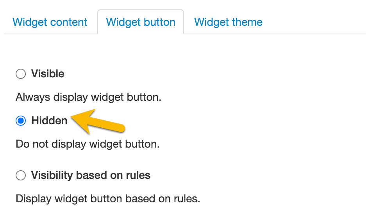Select the Visible radio button
The height and width of the screenshot is (214, 368).
click(21, 74)
